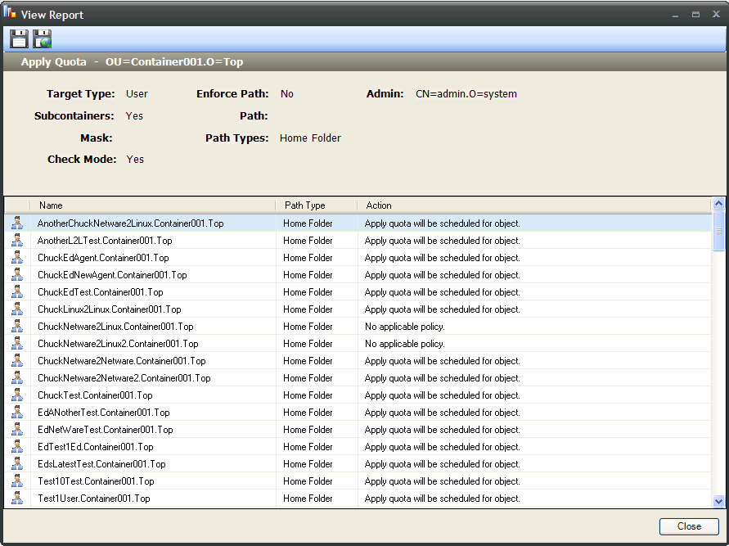The height and width of the screenshot is (546, 729).
Task: Click the Save report to web icon
Action: tap(43, 39)
